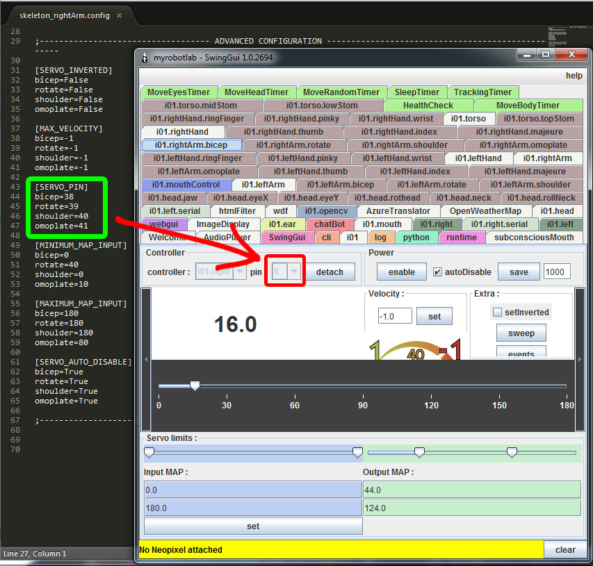The height and width of the screenshot is (566, 593).
Task: Switch to the i01.rightArm.bicep tab
Action: point(192,145)
